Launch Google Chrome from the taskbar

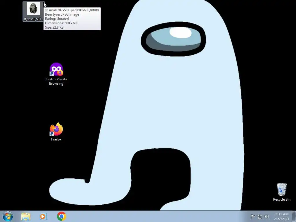tap(62, 216)
